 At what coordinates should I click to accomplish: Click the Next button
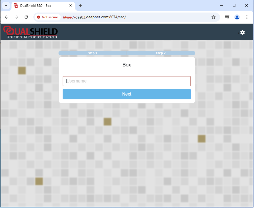(127, 94)
